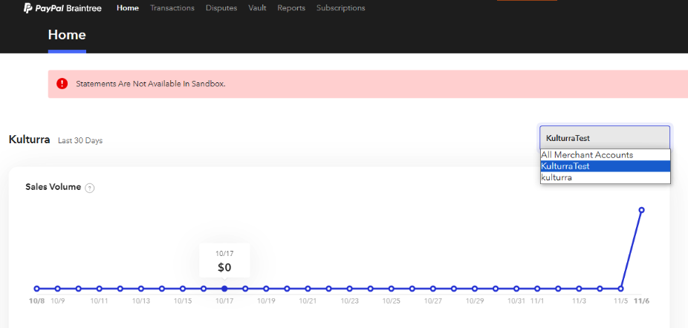This screenshot has width=688, height=328.
Task: Select the 10/17 data point on chart
Action: click(x=224, y=289)
